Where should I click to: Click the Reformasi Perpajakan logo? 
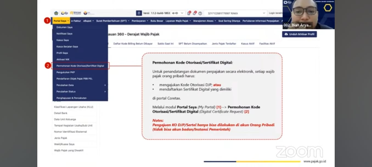pos(75,13)
